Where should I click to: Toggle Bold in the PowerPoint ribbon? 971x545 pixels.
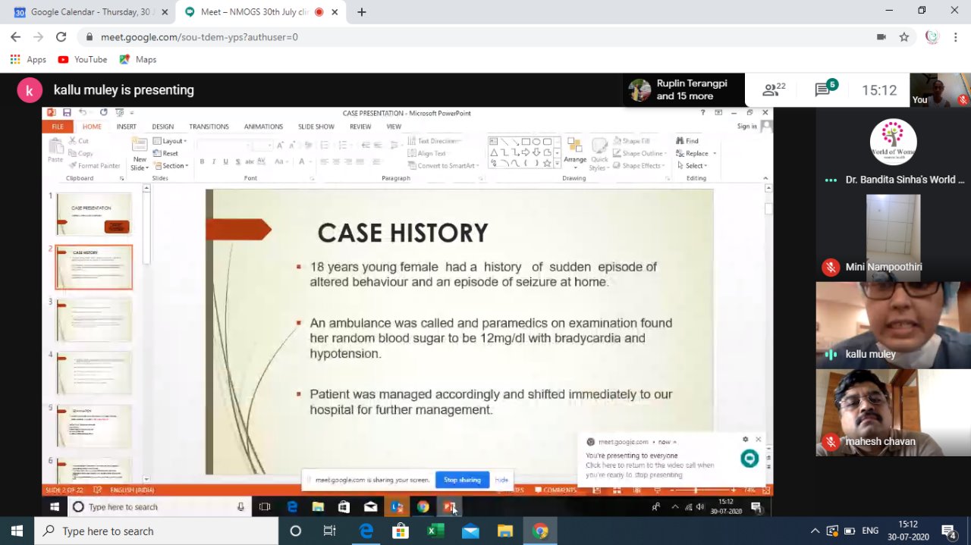(202, 161)
